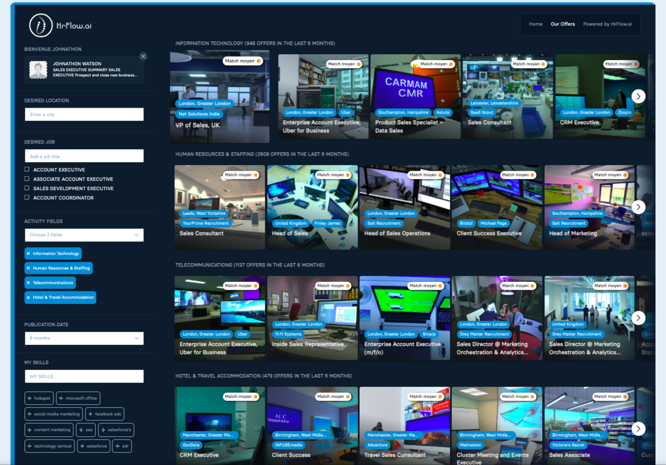Add the content marketing skill via plus icon

[x=30, y=429]
